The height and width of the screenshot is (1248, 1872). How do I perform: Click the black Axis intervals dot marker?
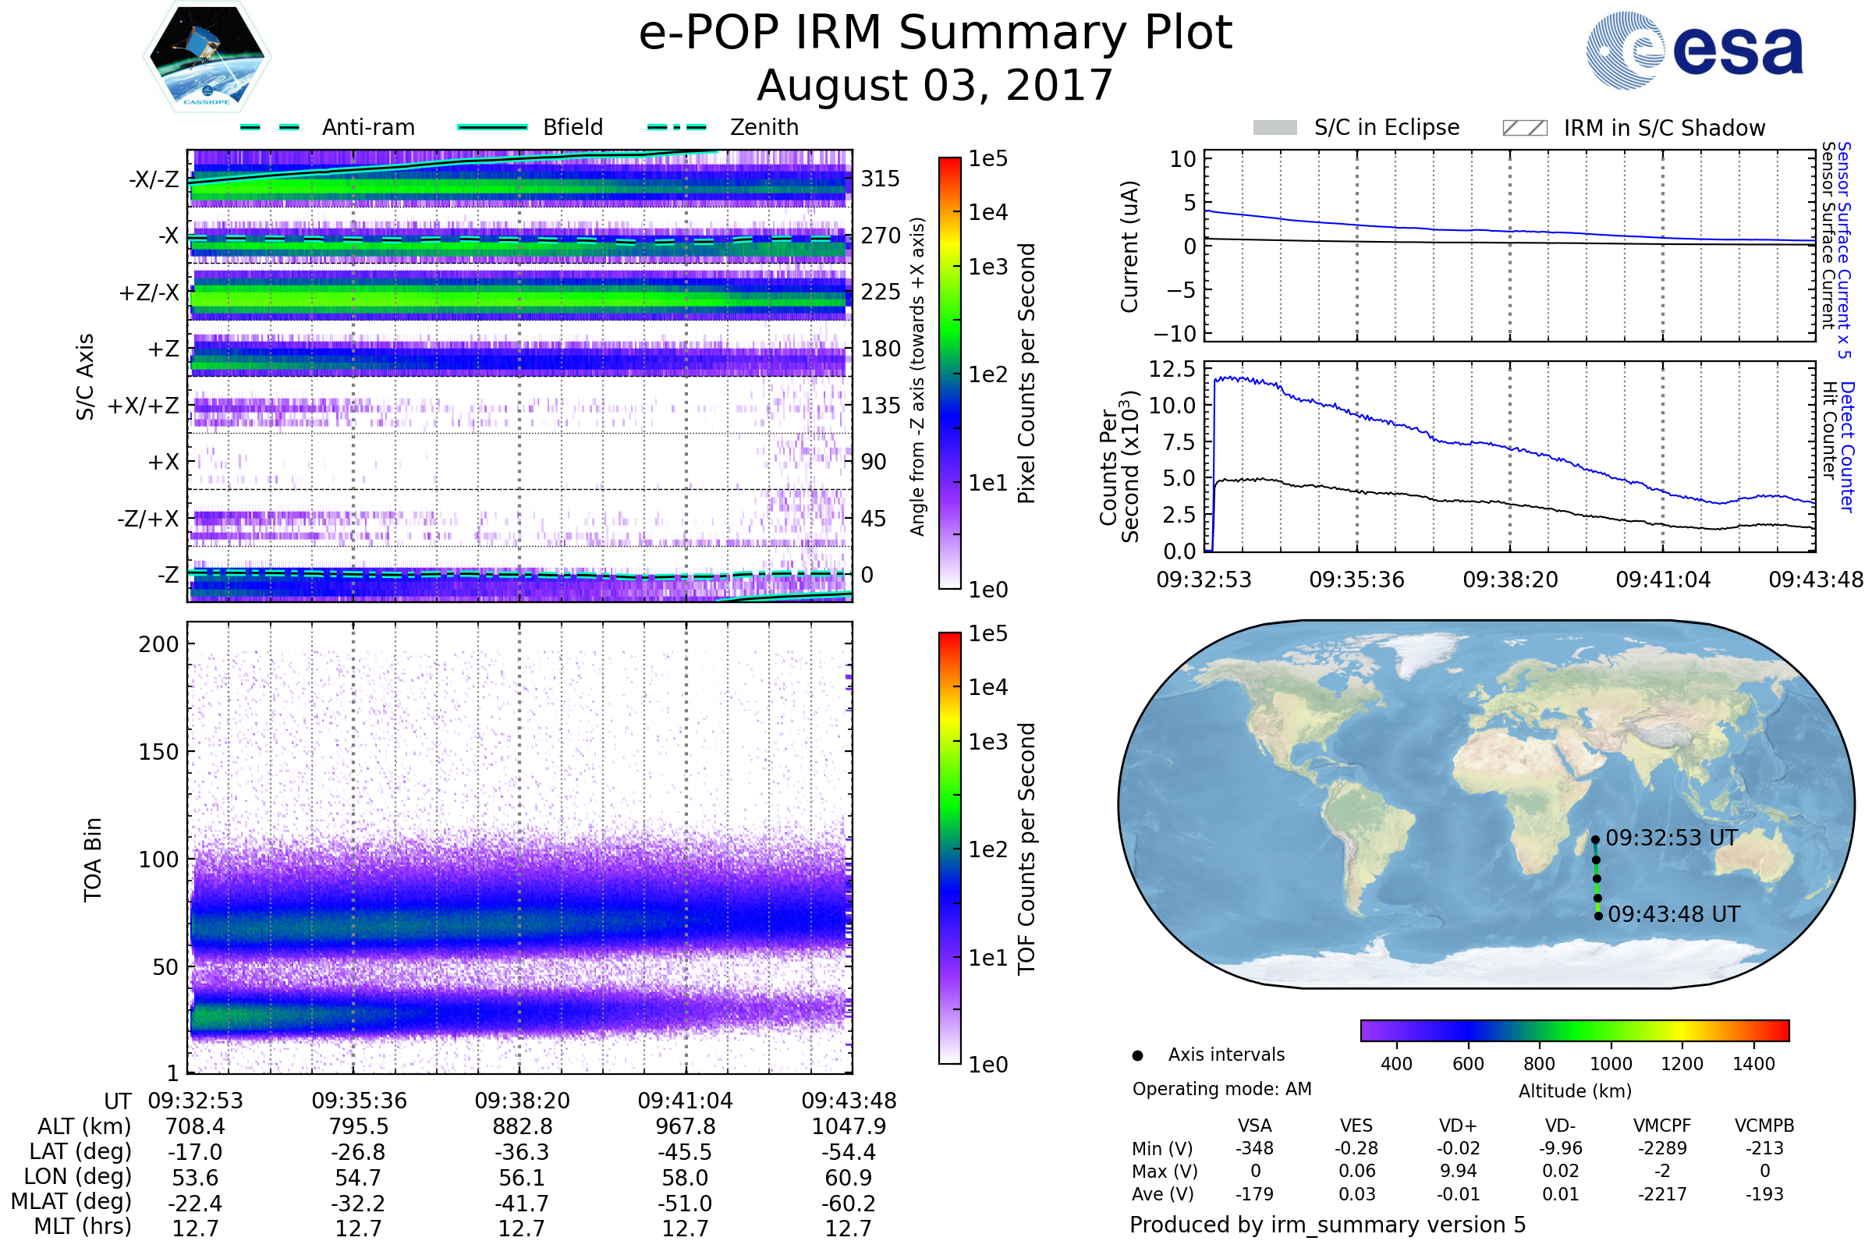pos(1138,1055)
